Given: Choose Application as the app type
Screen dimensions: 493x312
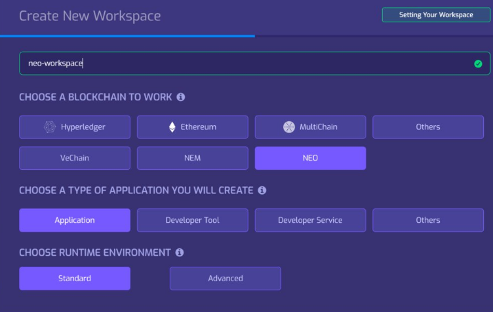Looking at the screenshot, I should pyautogui.click(x=75, y=220).
